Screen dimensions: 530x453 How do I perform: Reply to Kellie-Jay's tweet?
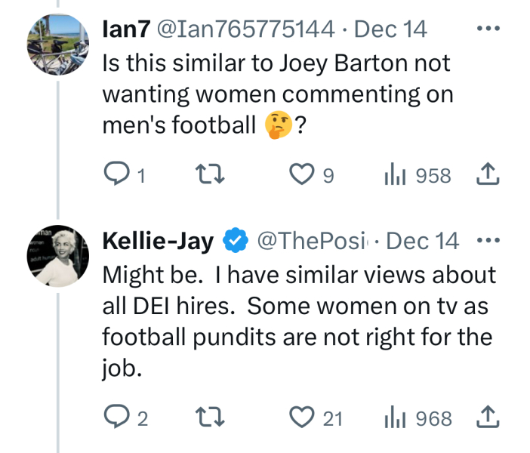coord(116,417)
